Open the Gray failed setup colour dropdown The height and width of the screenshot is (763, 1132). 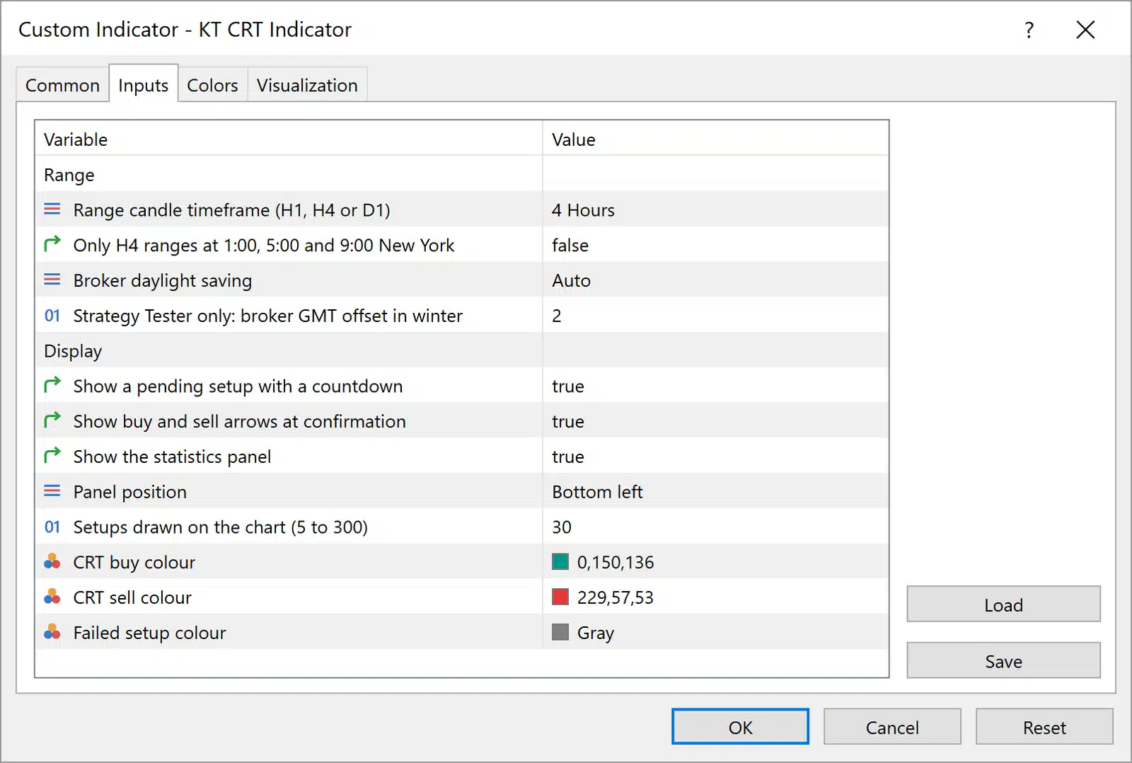point(715,633)
